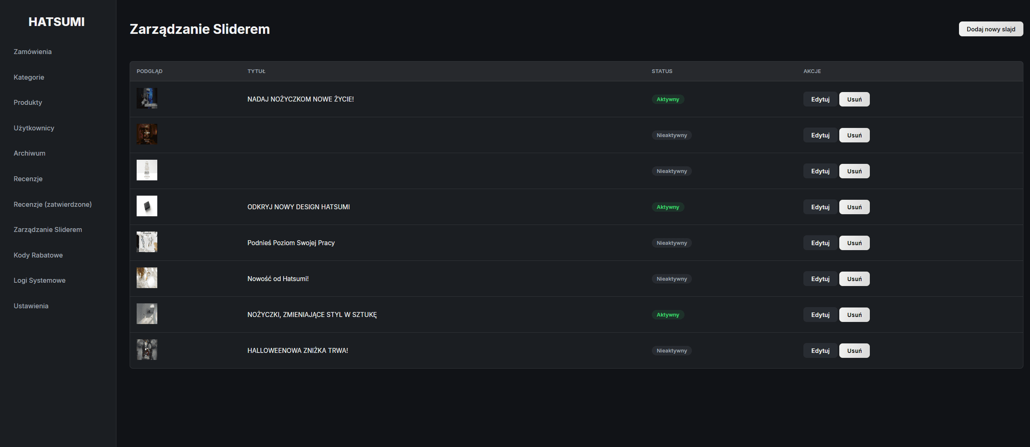Image resolution: width=1030 pixels, height=447 pixels.
Task: Select Recenzje in the sidebar
Action: (28, 179)
